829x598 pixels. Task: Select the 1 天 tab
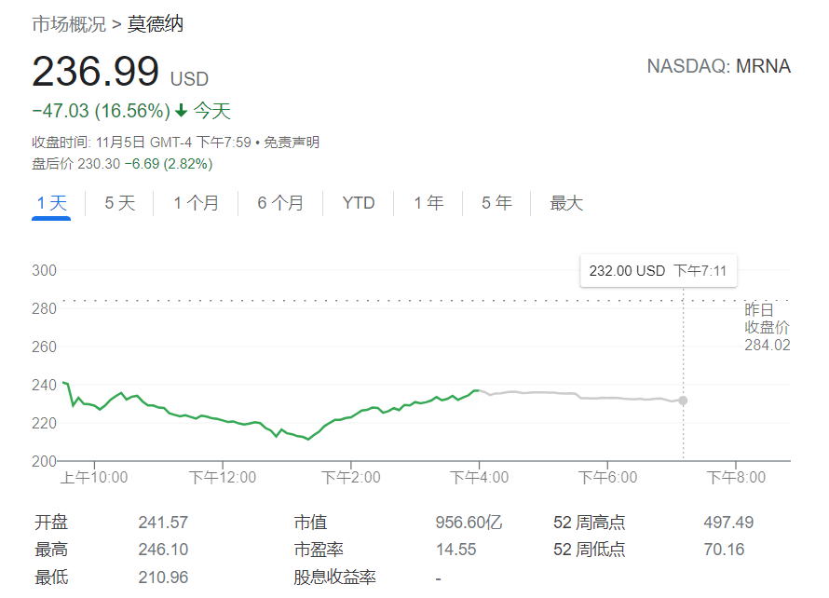pyautogui.click(x=51, y=204)
